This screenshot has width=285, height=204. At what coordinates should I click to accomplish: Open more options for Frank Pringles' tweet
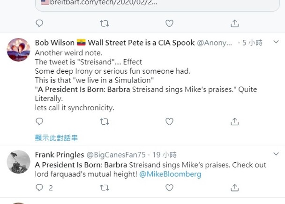click(276, 154)
